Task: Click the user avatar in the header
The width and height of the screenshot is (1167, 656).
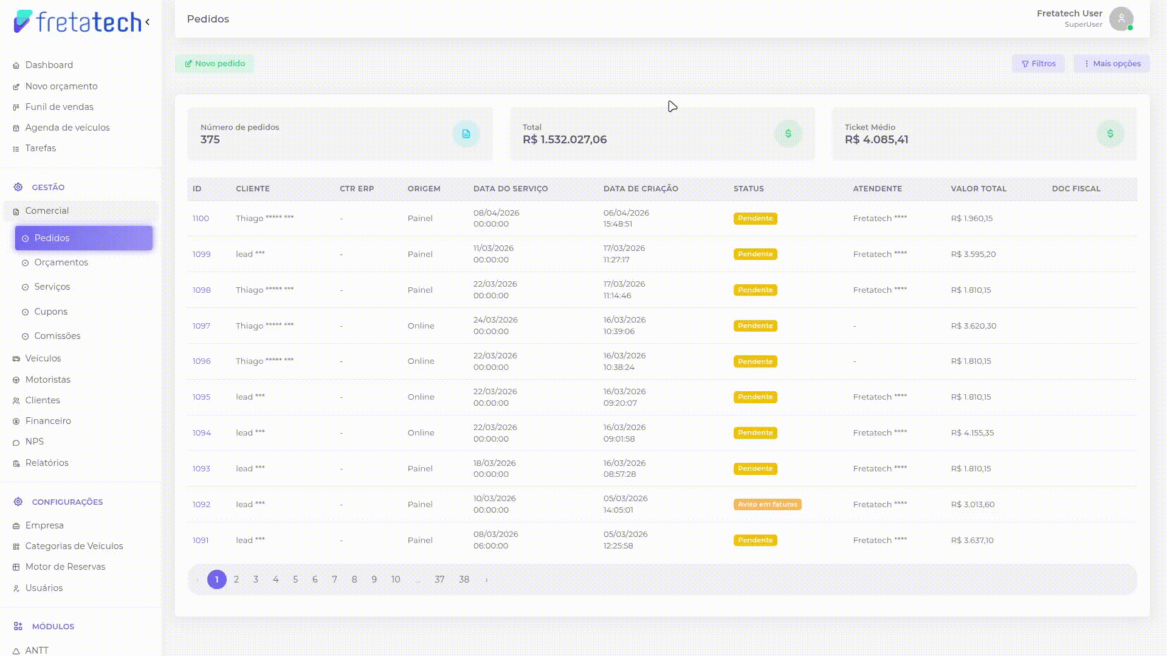Action: [x=1121, y=19]
